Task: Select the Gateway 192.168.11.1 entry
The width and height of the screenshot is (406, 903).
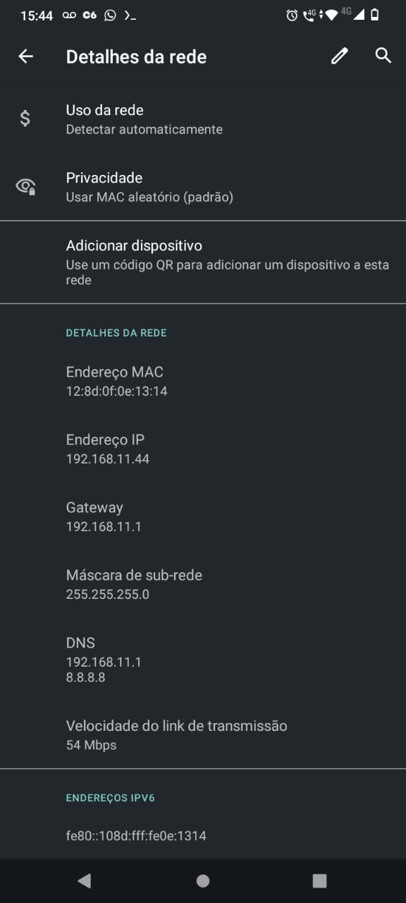Action: (x=203, y=516)
